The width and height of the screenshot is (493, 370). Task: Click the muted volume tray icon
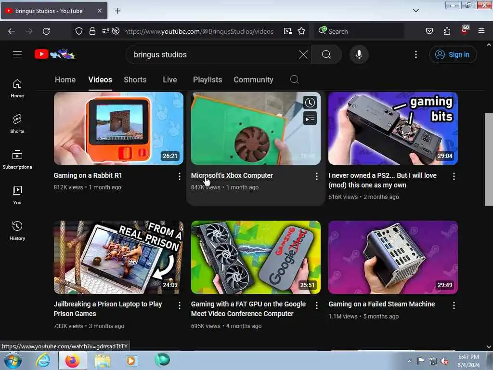[444, 361]
